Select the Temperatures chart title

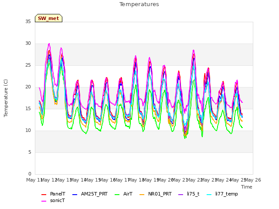[x=139, y=4]
